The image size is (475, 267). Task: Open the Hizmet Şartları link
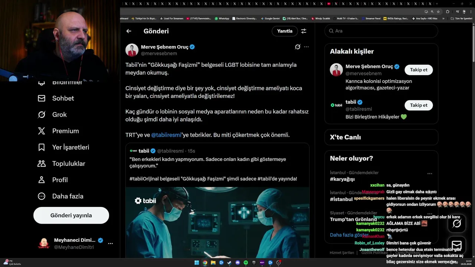click(342, 253)
